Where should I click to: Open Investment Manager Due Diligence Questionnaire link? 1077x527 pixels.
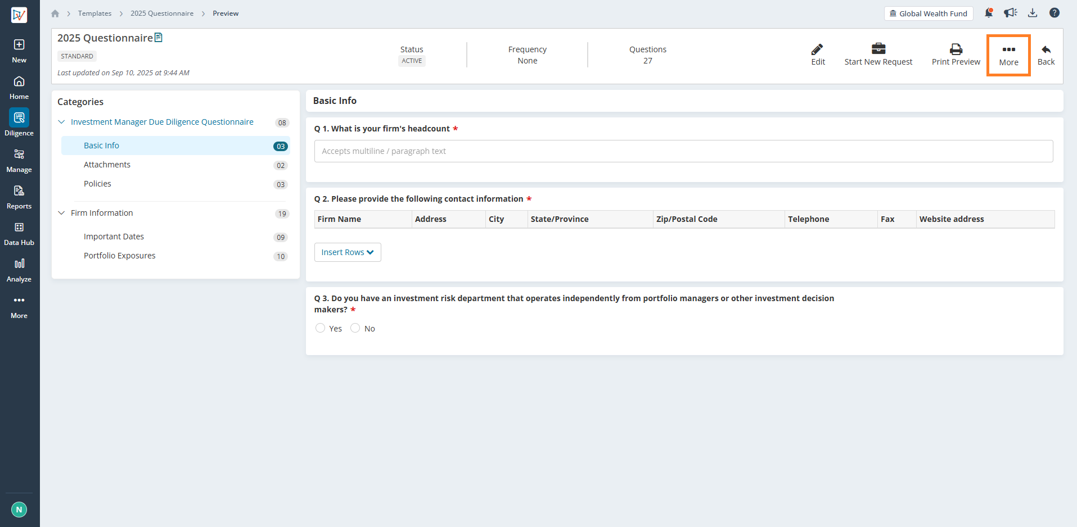point(162,122)
